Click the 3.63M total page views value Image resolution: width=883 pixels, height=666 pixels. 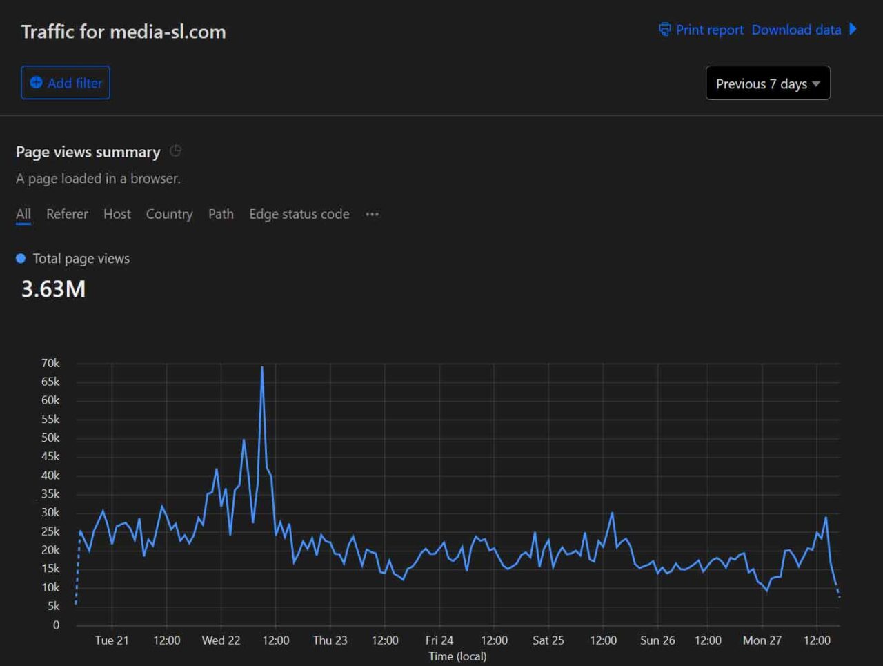pyautogui.click(x=53, y=289)
